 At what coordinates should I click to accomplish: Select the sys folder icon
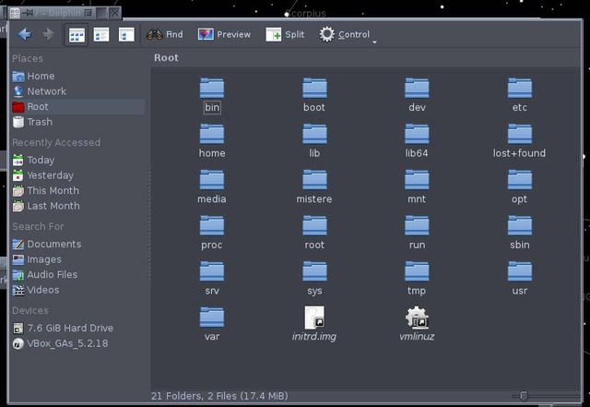coord(314,271)
